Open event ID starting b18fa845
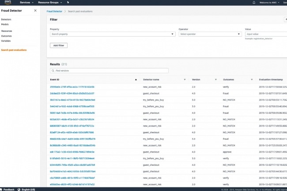The height and width of the screenshot is (191, 287). (x=72, y=158)
